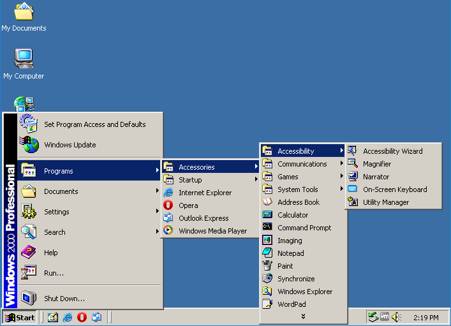451x326 pixels.
Task: Click the Startup folder icon
Action: pos(168,179)
